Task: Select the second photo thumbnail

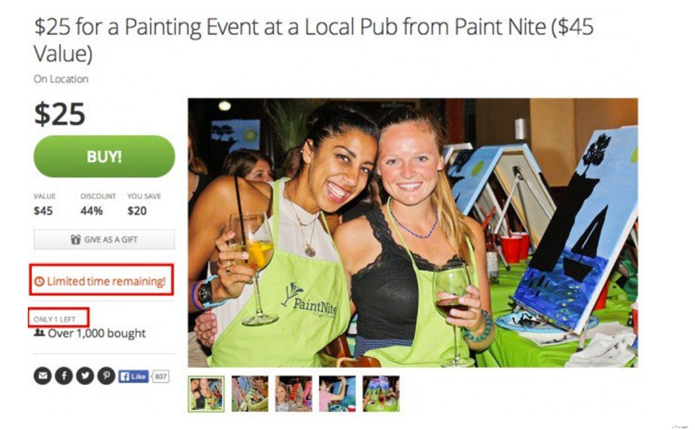Action: click(250, 394)
